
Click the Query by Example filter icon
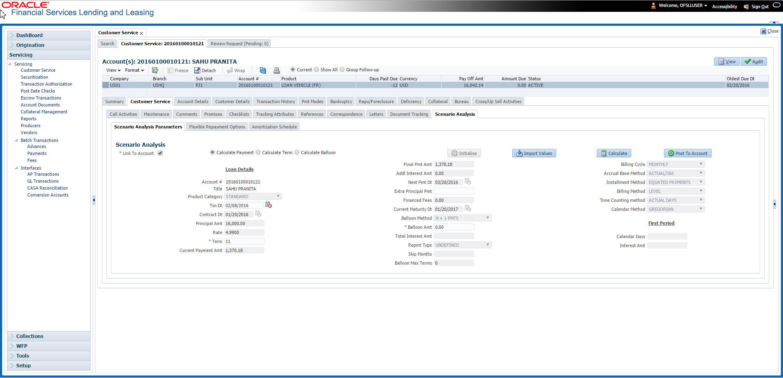click(x=155, y=71)
